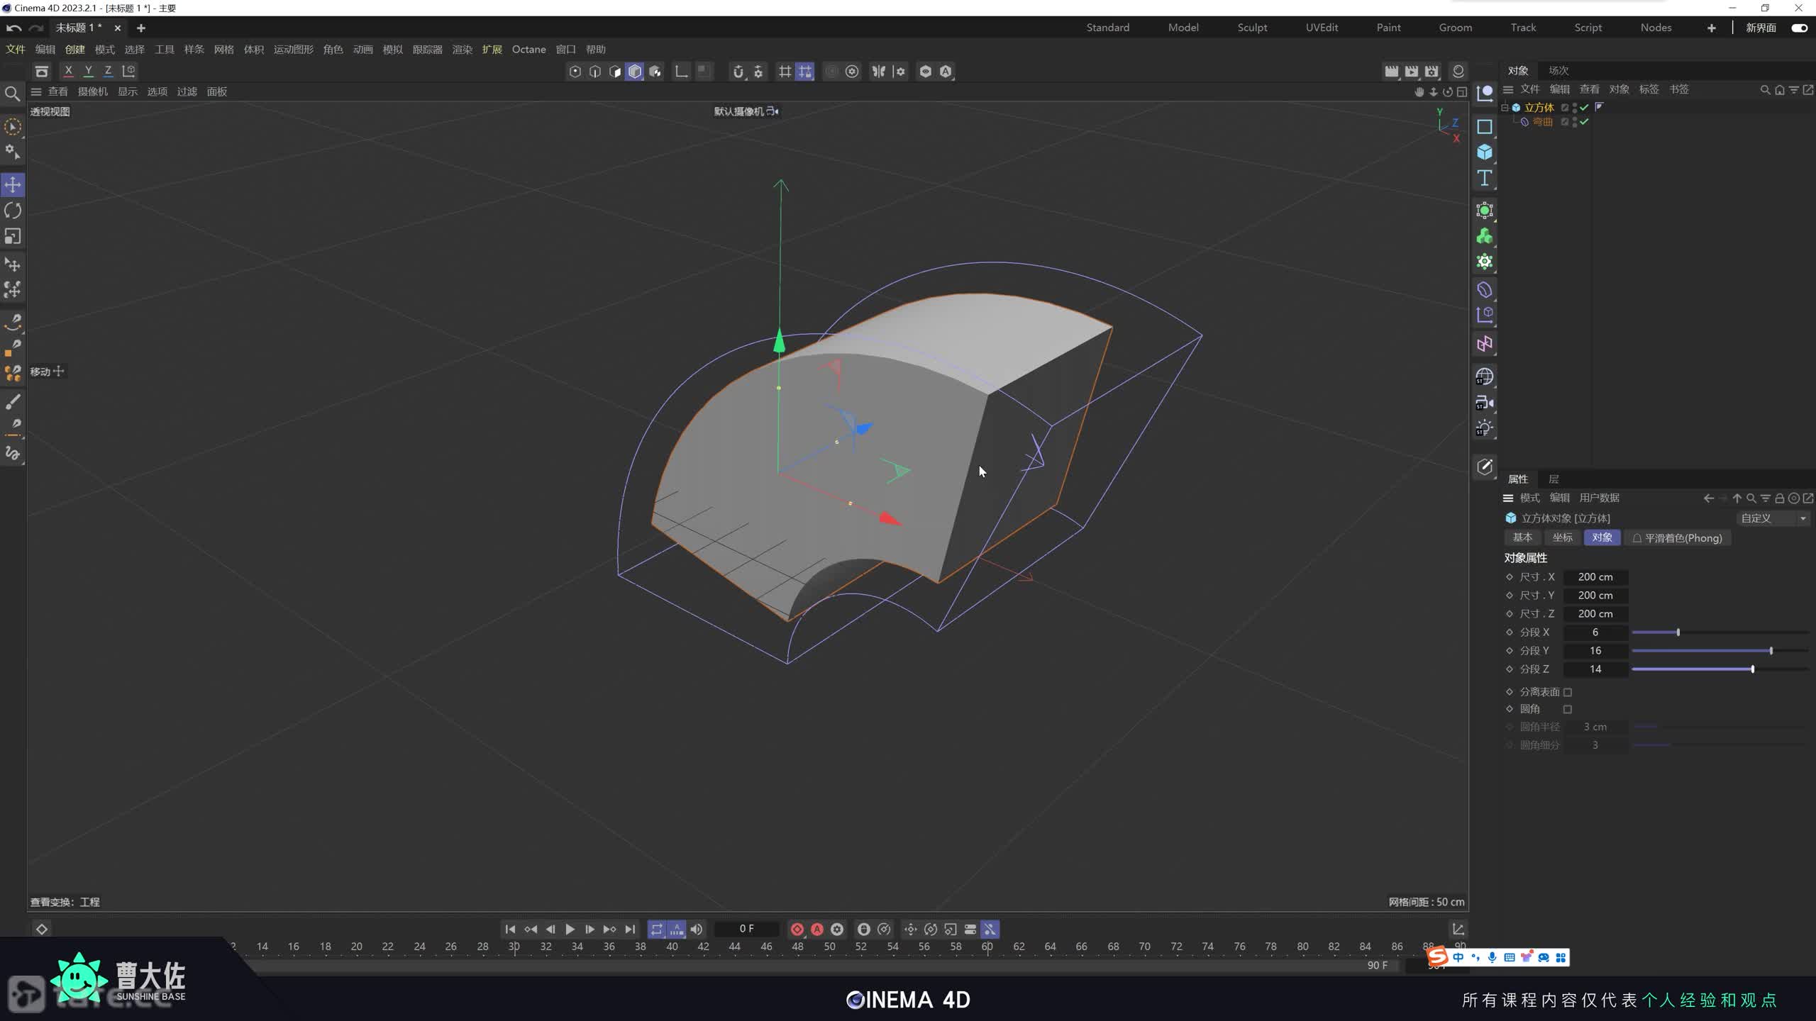Collapse the 立方体 tree item
This screenshot has width=1816, height=1021.
(x=1505, y=107)
